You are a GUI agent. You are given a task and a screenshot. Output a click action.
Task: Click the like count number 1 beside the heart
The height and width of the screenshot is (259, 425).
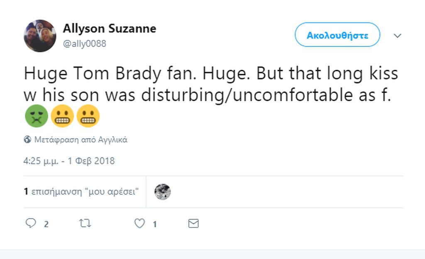(155, 224)
